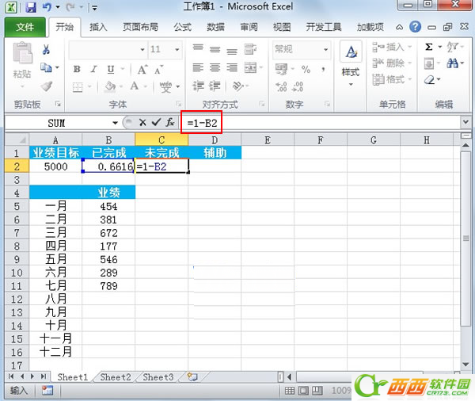475x401 pixels.
Task: Open the font size dropdown
Action: (x=177, y=49)
